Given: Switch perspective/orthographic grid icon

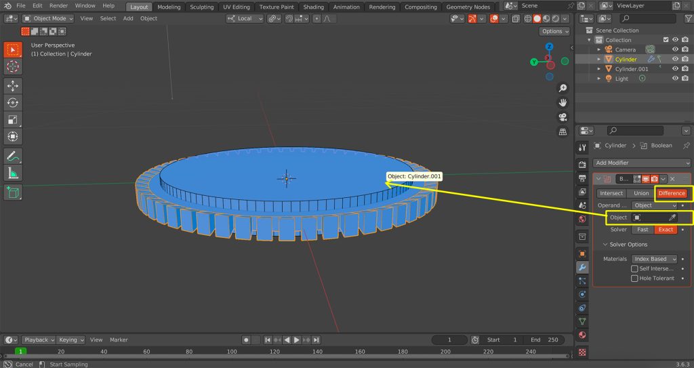Looking at the screenshot, I should [x=563, y=132].
